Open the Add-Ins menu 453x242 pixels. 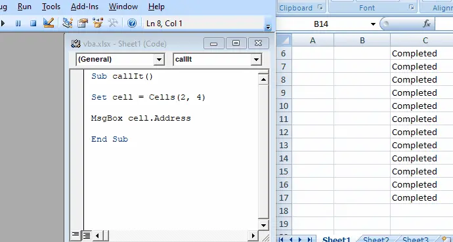(x=85, y=7)
